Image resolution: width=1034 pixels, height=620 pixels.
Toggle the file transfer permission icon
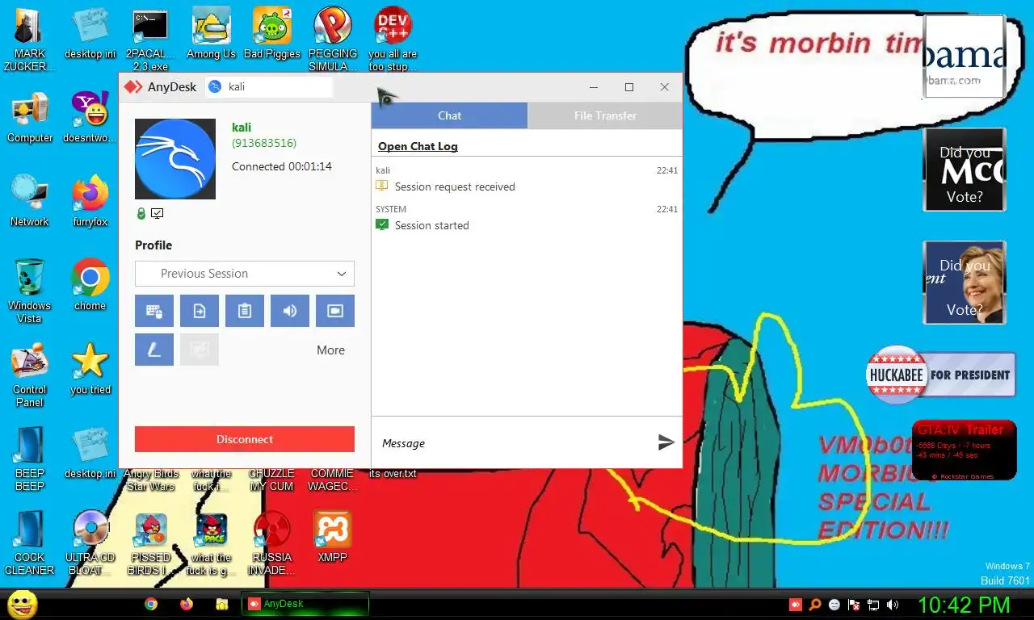coord(200,311)
